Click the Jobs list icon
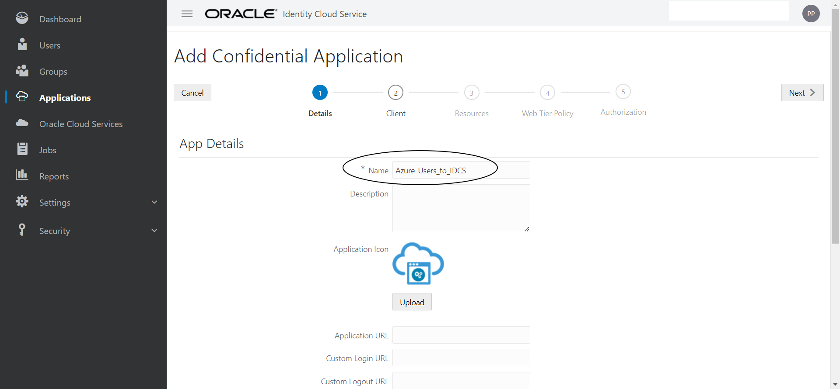Image resolution: width=840 pixels, height=389 pixels. point(22,149)
